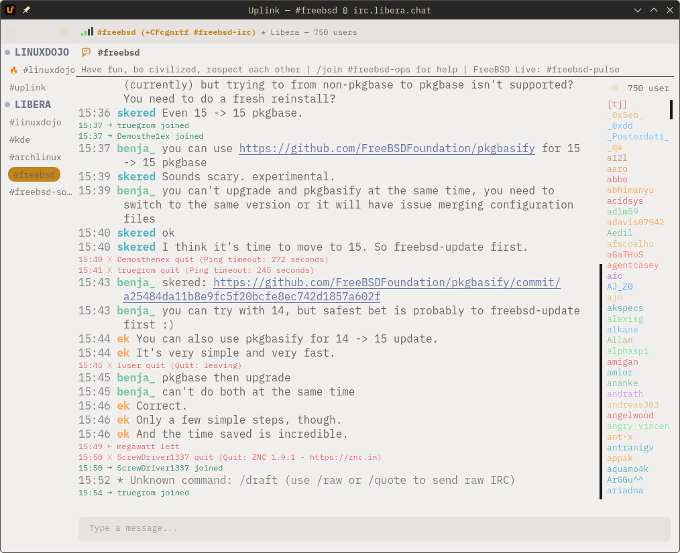Select user Aedil in the user list

click(620, 233)
